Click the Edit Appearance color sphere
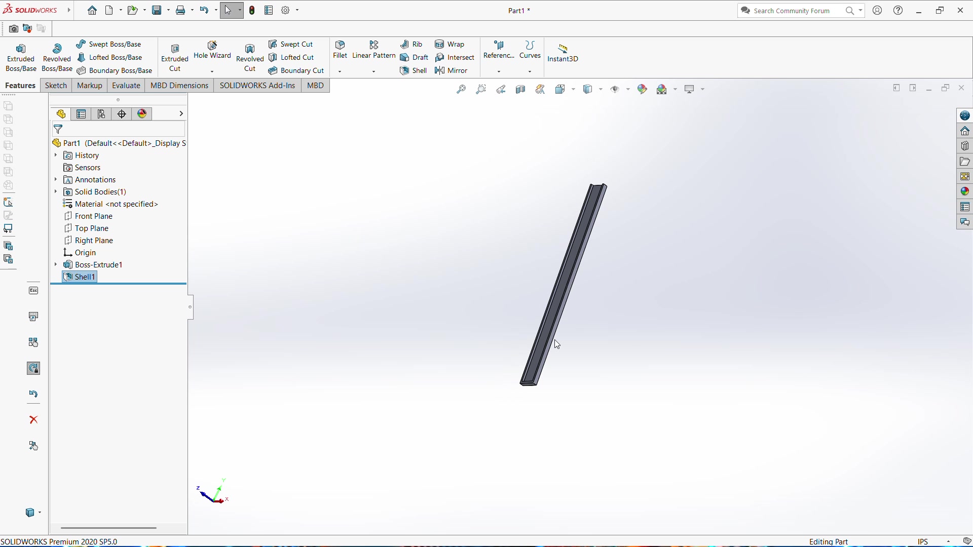Screen dimensions: 973x547 tap(643, 90)
